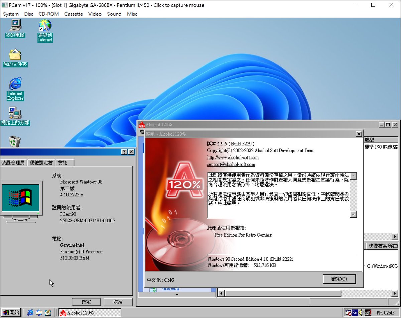The width and height of the screenshot is (401, 318).
Task: Open the PCem Sound menu
Action: pyautogui.click(x=114, y=14)
